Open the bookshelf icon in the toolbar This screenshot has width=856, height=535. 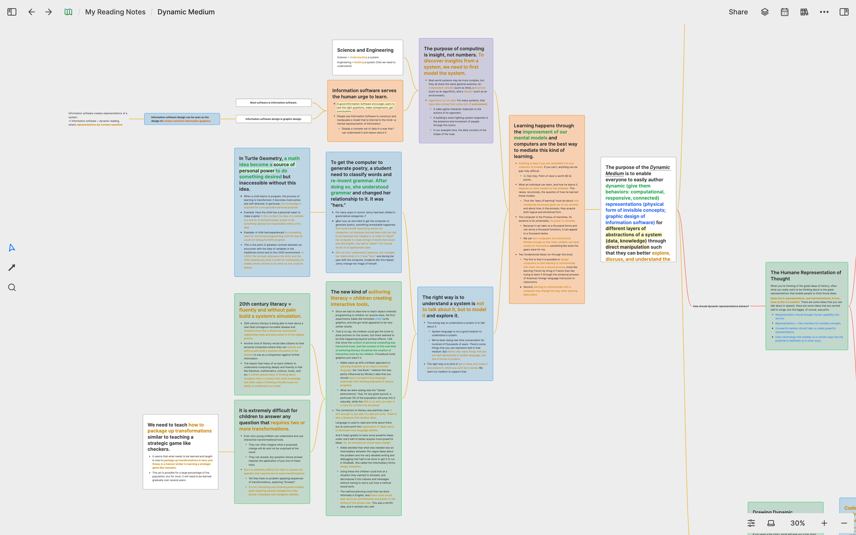coord(804,12)
